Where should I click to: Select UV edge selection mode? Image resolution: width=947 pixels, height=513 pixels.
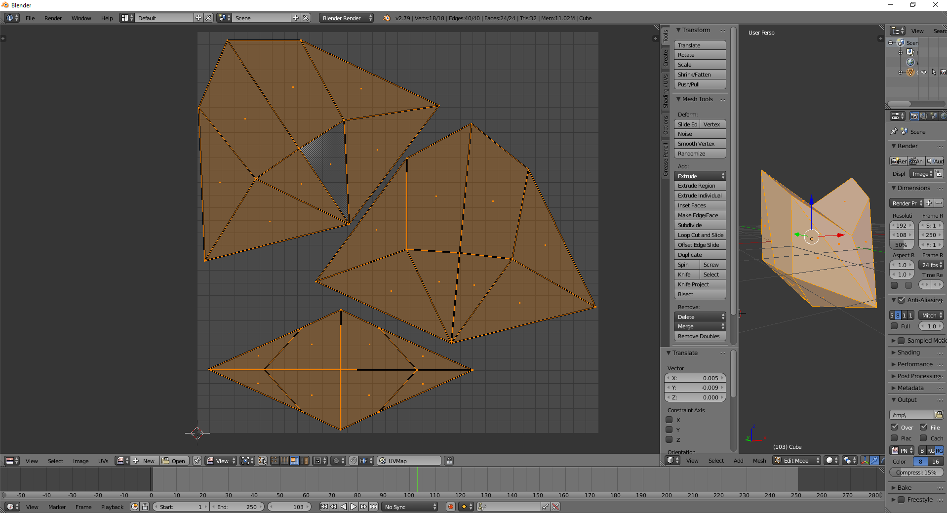click(x=285, y=461)
